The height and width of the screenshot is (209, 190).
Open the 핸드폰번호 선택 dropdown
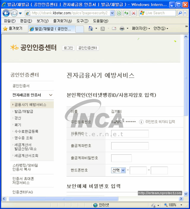coord(118,170)
